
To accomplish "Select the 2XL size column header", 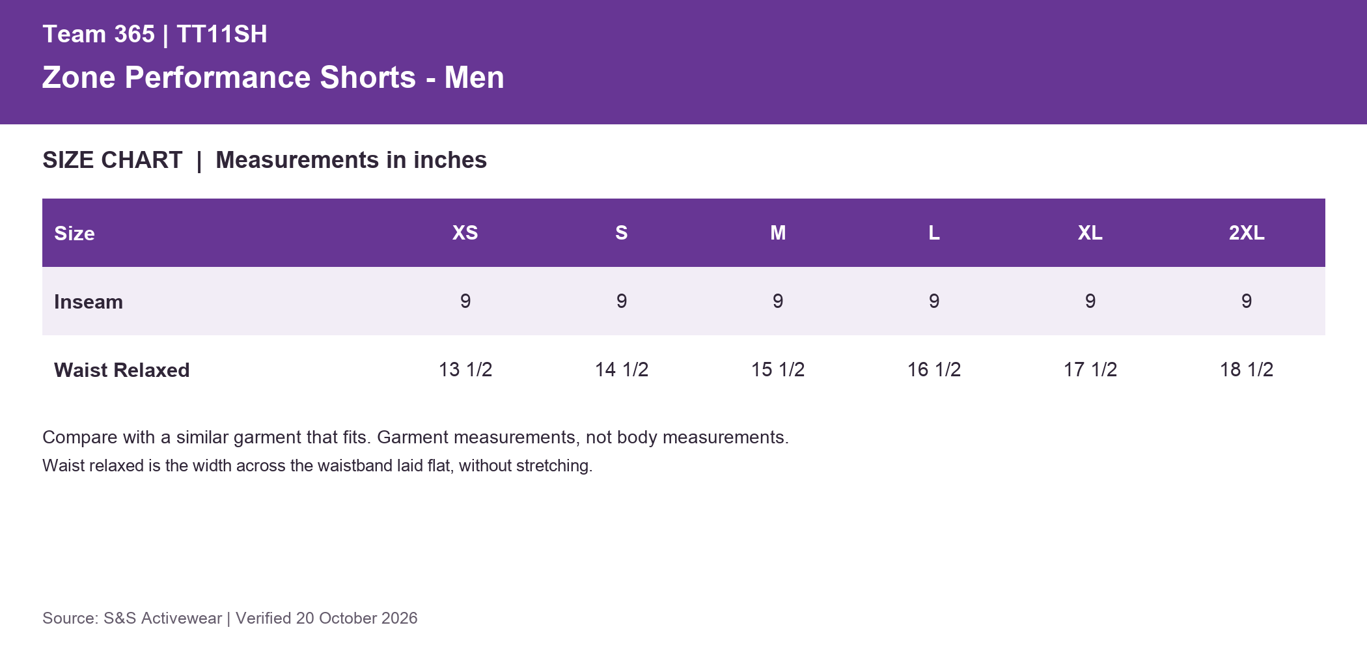I will click(1247, 232).
